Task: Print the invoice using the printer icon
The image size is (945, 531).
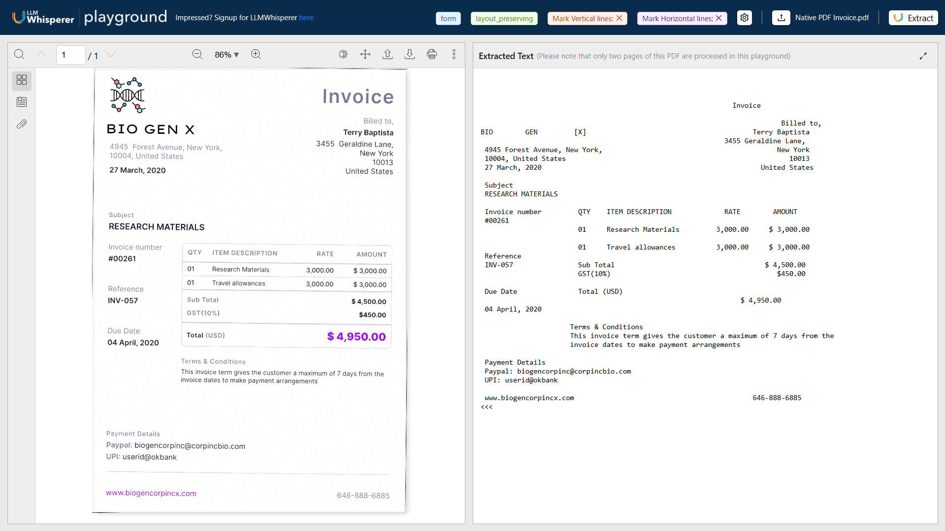Action: (x=432, y=54)
